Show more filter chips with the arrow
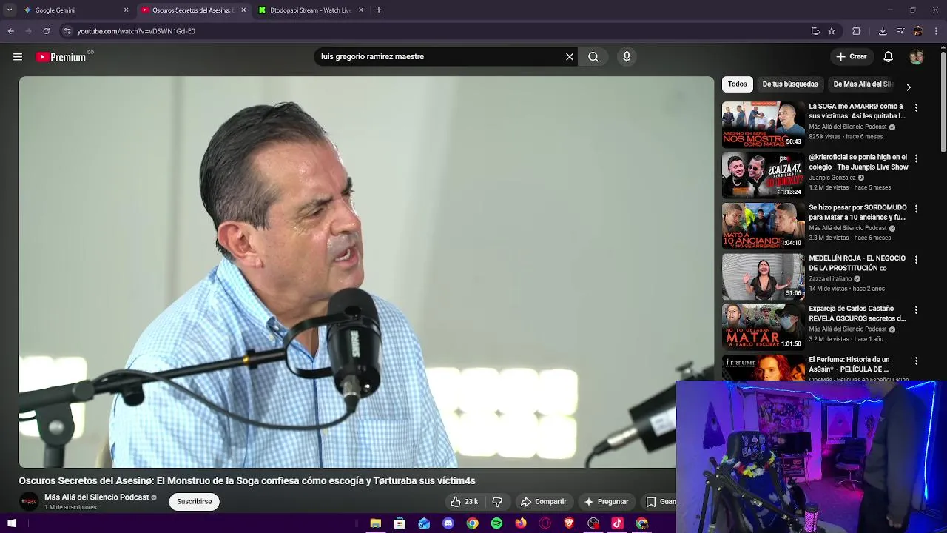Screen dimensions: 947x533 pos(909,87)
